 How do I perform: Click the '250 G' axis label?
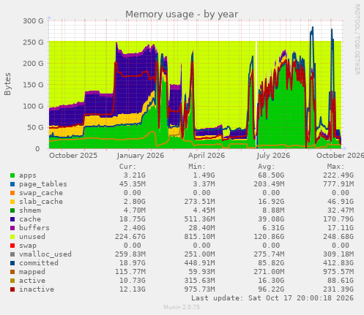pyautogui.click(x=33, y=42)
